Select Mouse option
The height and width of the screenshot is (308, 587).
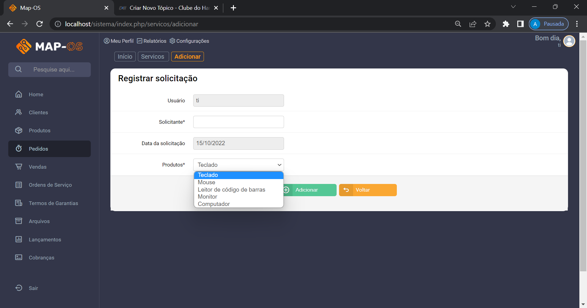tap(238, 182)
